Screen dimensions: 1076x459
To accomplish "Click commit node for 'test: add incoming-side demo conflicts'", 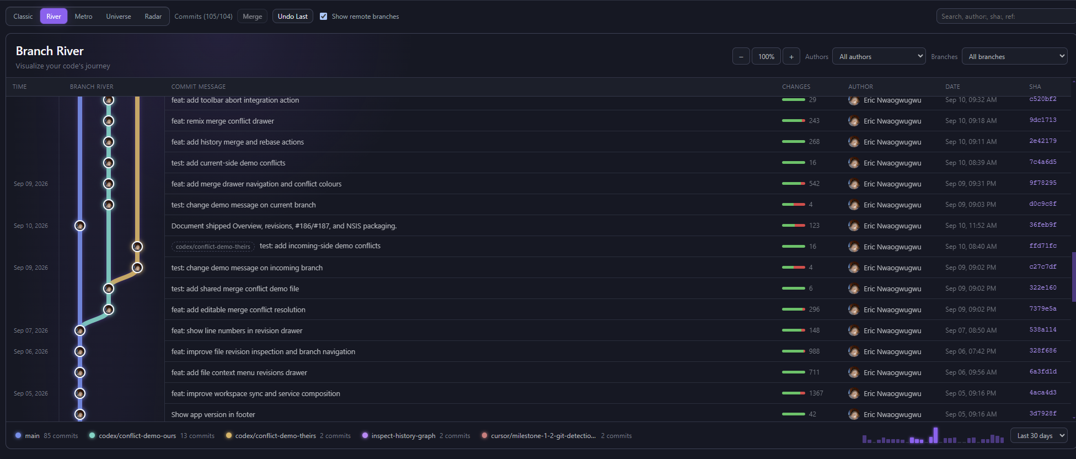I will pos(137,247).
